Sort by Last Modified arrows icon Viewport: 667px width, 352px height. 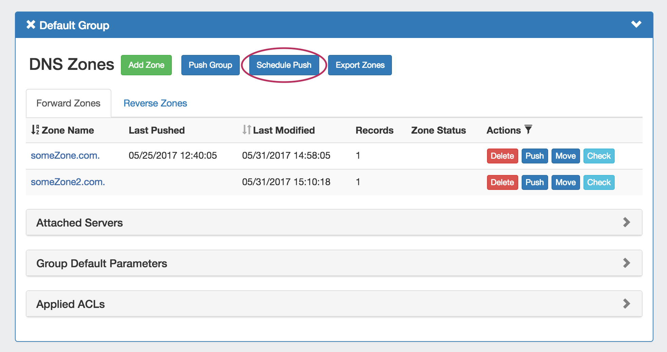(247, 130)
